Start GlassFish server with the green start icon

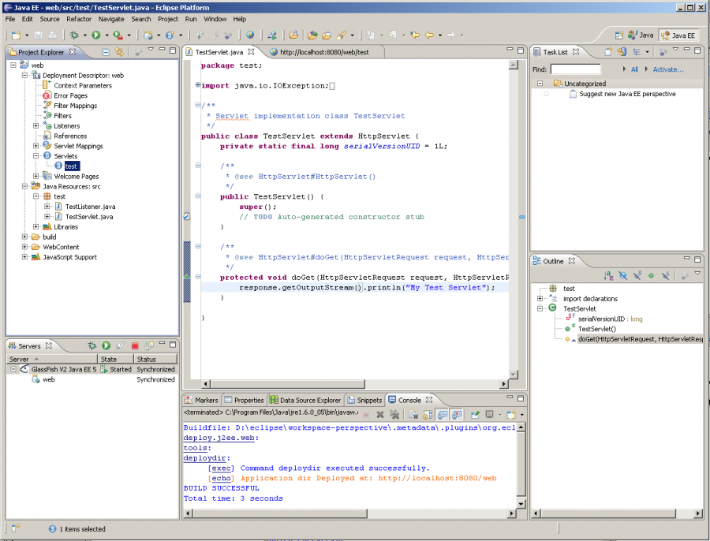tap(106, 345)
